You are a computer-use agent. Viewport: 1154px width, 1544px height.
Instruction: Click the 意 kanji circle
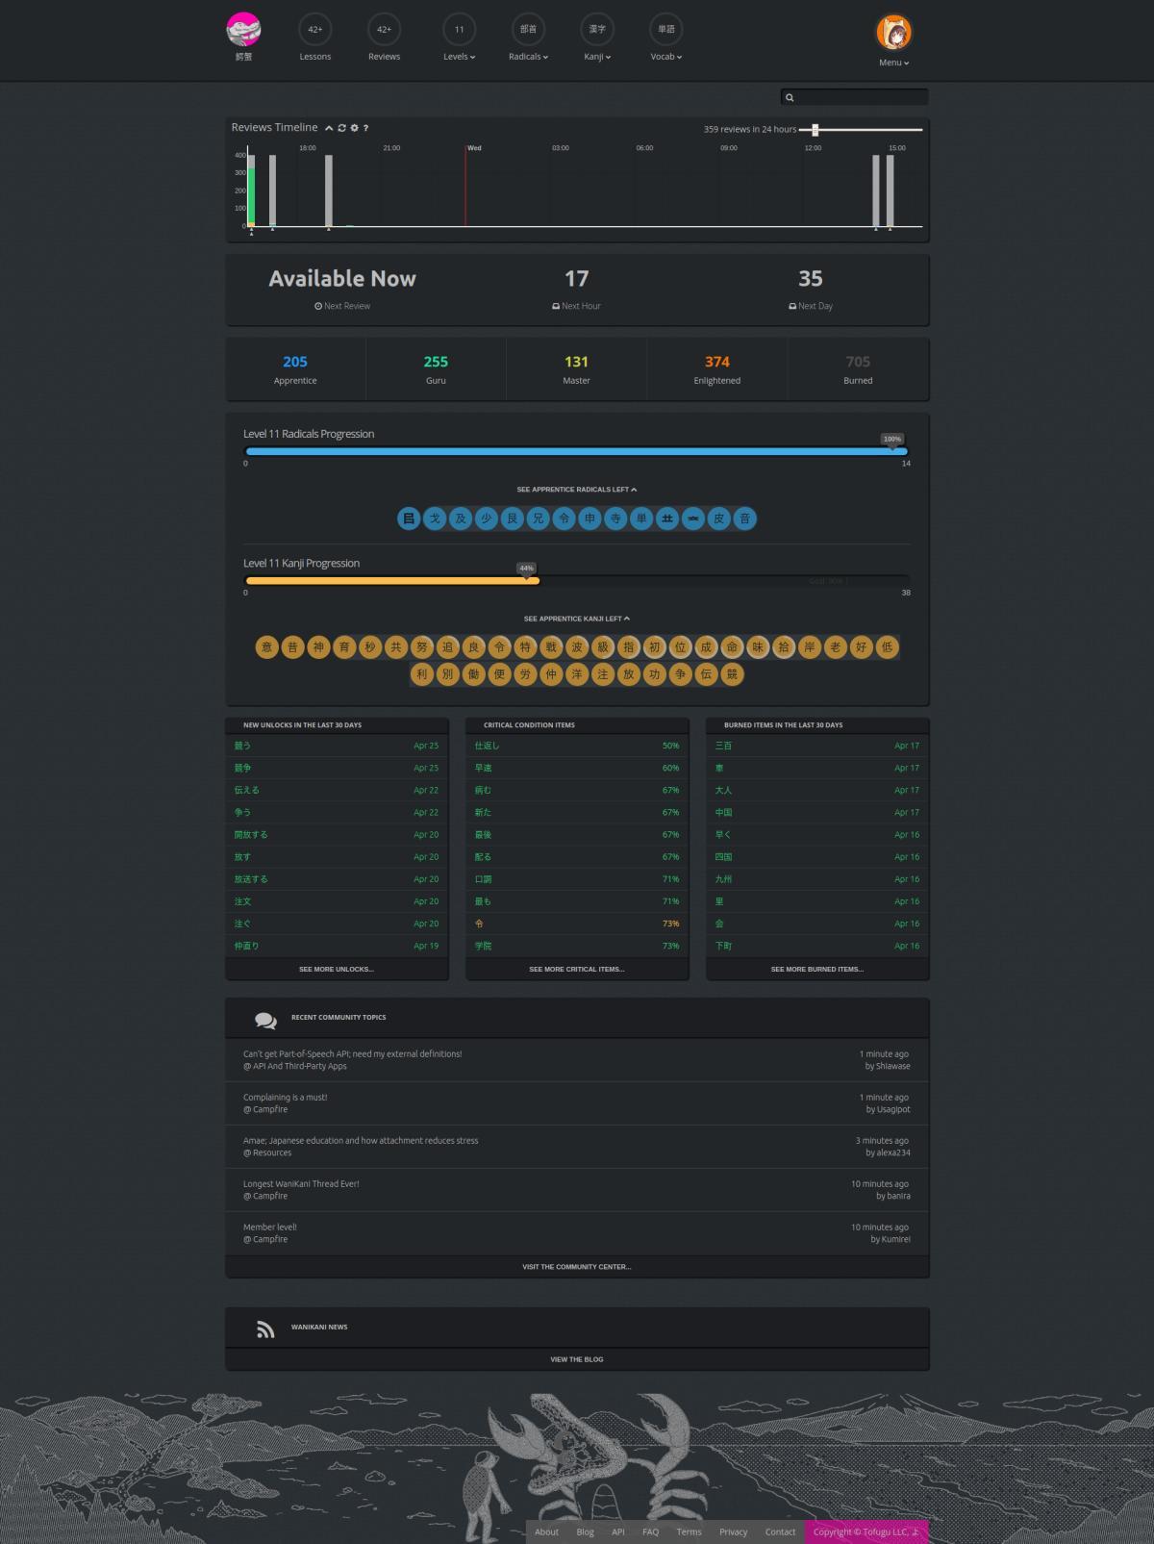tap(267, 647)
